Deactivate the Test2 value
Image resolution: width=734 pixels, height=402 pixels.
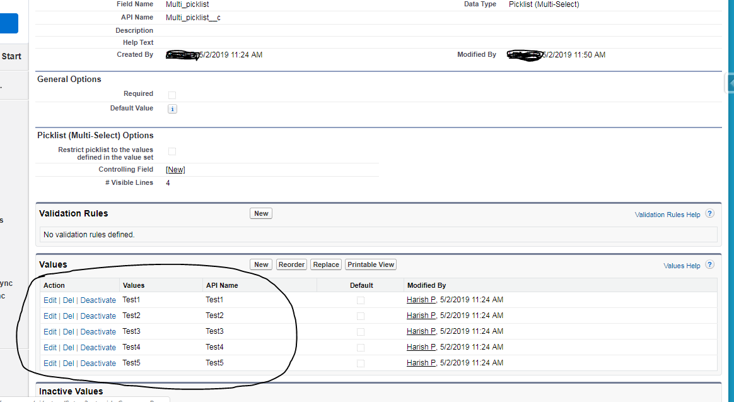coord(98,316)
